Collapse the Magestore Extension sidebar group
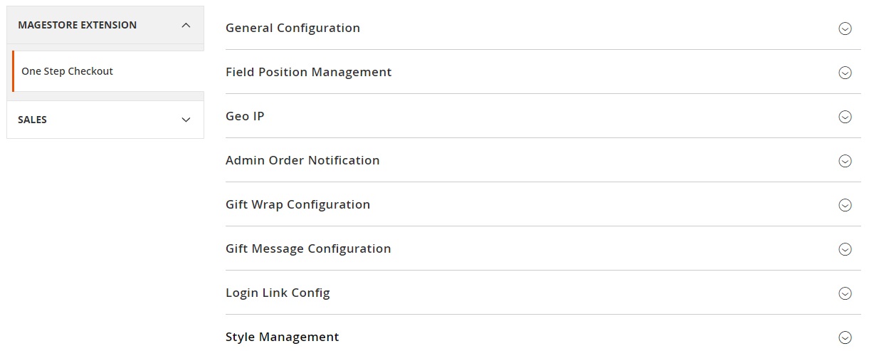Viewport: 869px width, 351px height. click(x=186, y=25)
